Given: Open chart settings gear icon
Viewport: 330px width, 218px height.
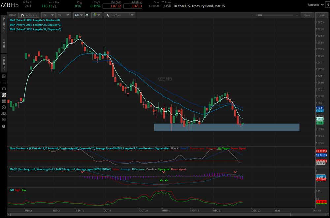Looking at the screenshot, I should (x=87, y=15).
